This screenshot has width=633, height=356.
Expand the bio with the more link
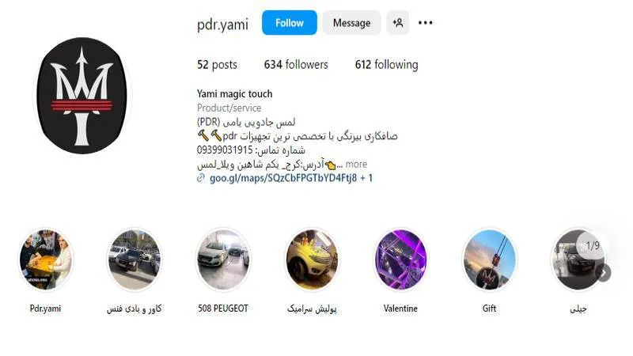[356, 165]
